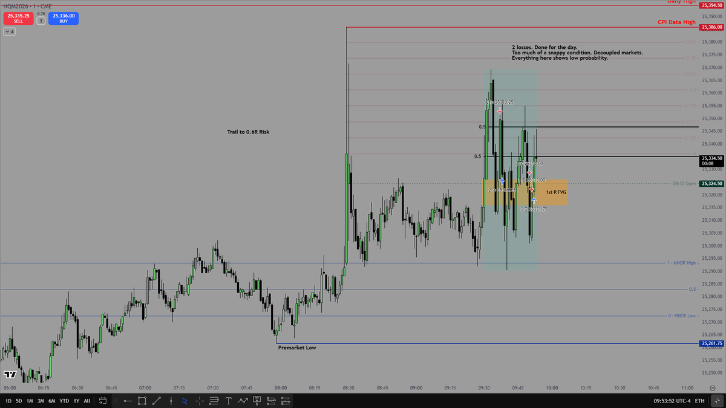Select the arrow cursor tool
This screenshot has height=408, width=726.
[x=185, y=401]
